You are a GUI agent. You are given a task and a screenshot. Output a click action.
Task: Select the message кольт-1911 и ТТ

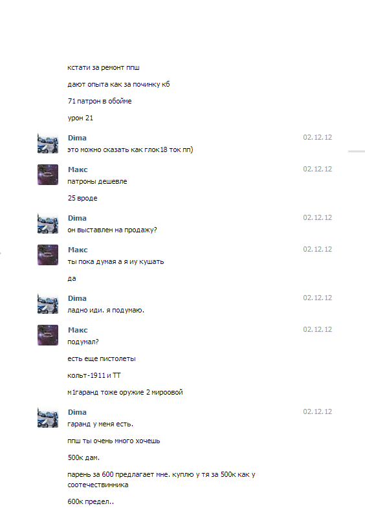point(94,375)
